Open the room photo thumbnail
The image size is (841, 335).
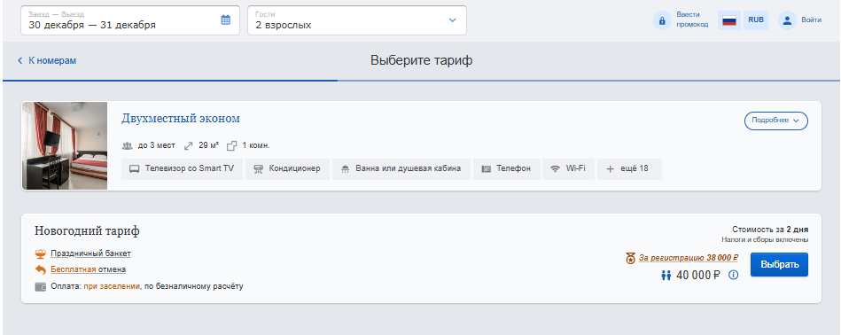(65, 146)
